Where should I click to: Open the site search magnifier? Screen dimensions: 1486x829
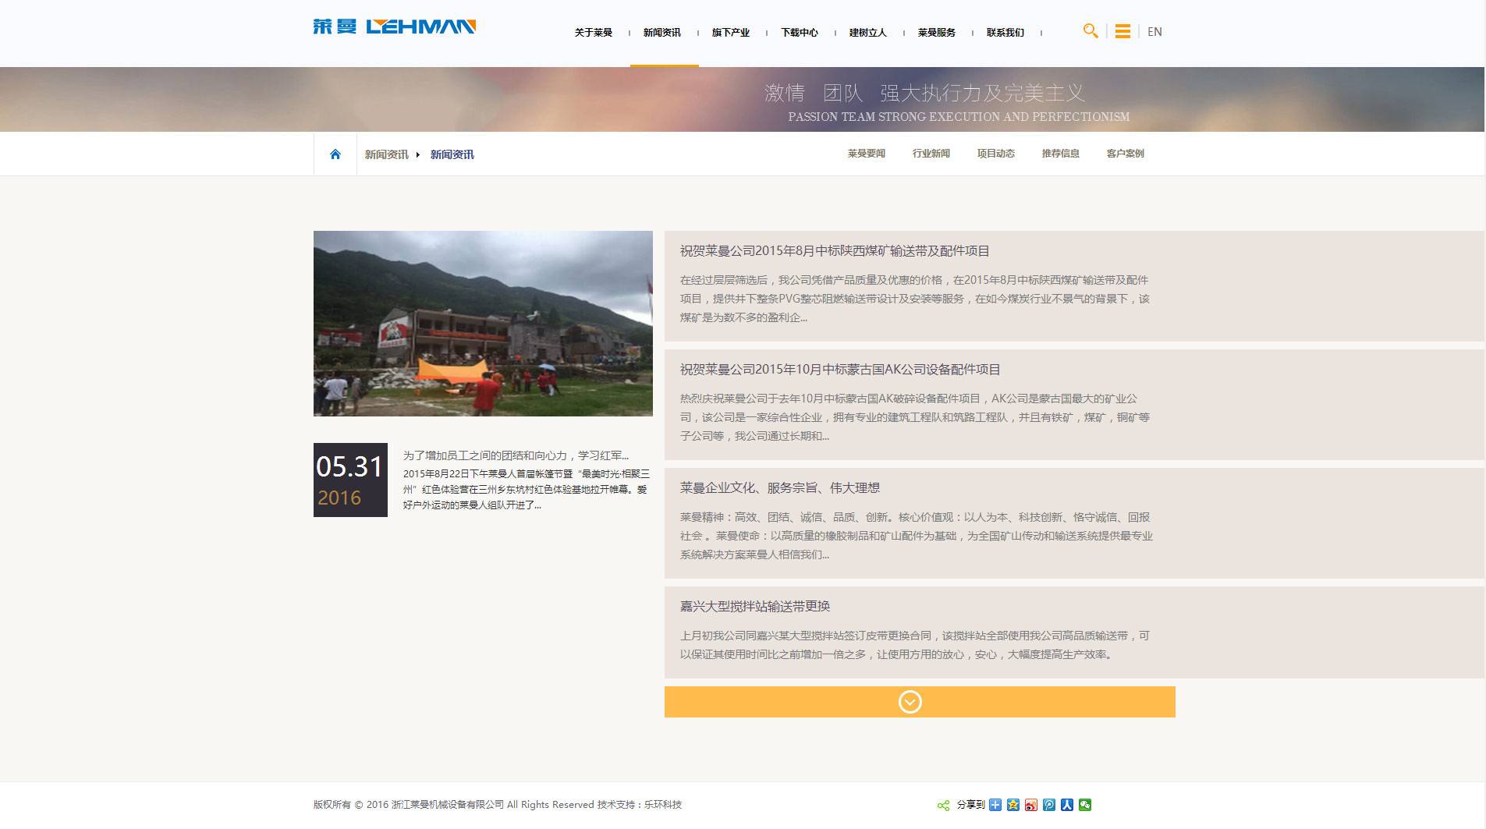pos(1090,31)
